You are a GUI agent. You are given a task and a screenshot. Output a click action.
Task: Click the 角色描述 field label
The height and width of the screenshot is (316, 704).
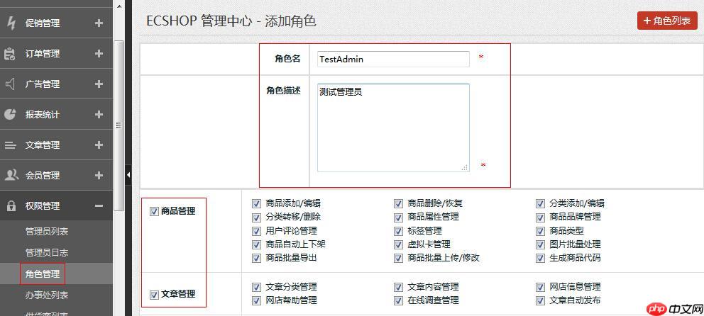283,91
